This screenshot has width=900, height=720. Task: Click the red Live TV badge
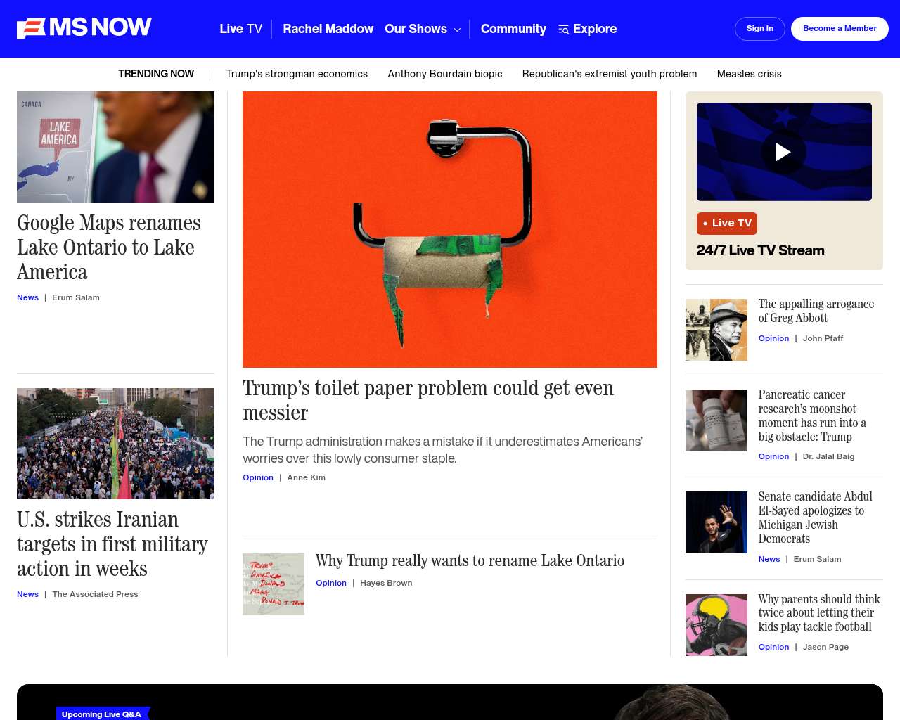pyautogui.click(x=727, y=223)
